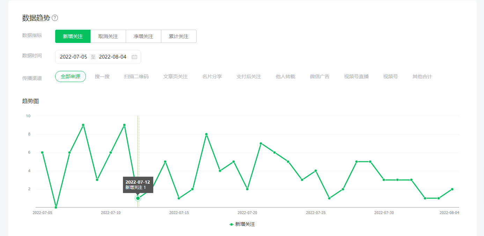This screenshot has height=236, width=484.
Task: Switch to the 取消关注 metric tab
Action: 108,36
